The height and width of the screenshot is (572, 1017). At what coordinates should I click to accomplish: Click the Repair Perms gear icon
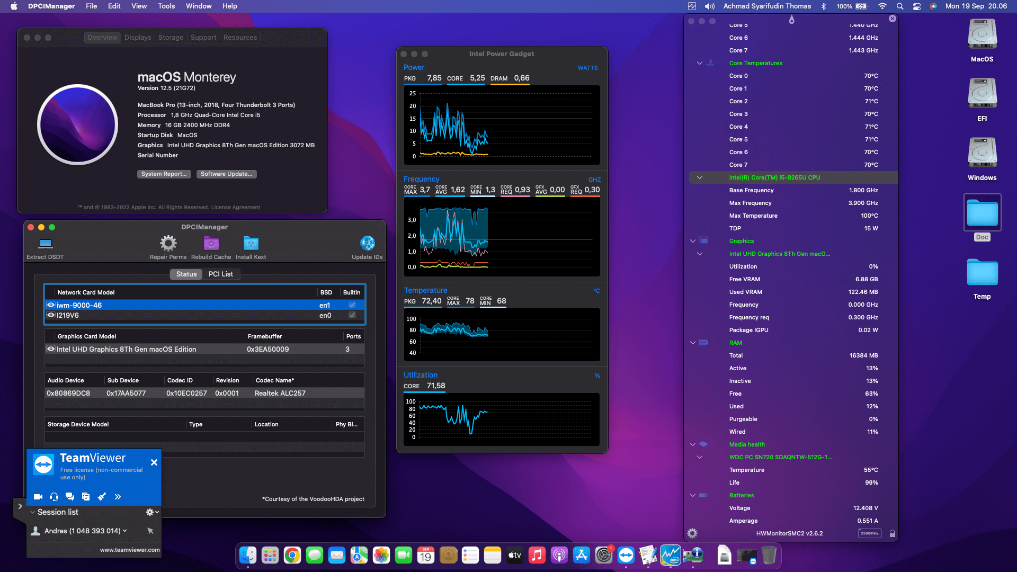pos(168,244)
